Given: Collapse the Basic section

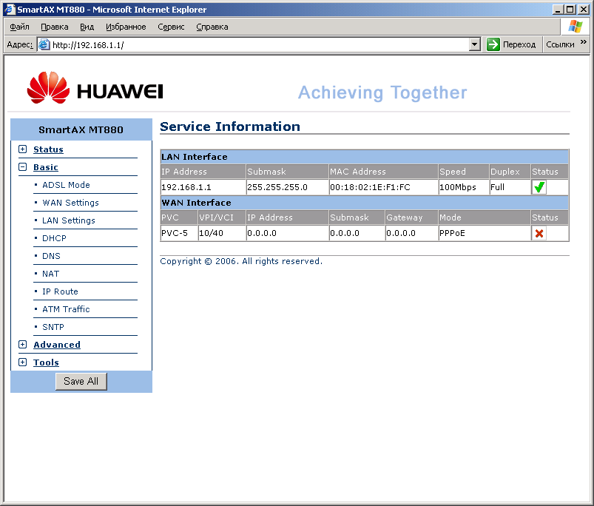Looking at the screenshot, I should point(22,166).
